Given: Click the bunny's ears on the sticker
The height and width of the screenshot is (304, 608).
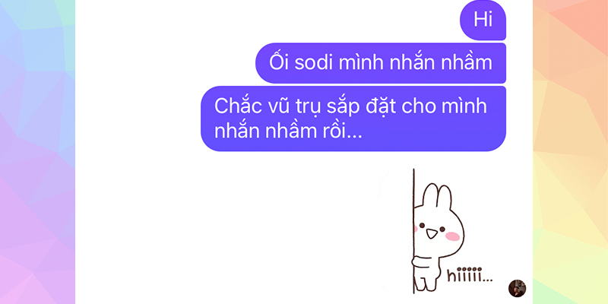Looking at the screenshot, I should click(437, 196).
